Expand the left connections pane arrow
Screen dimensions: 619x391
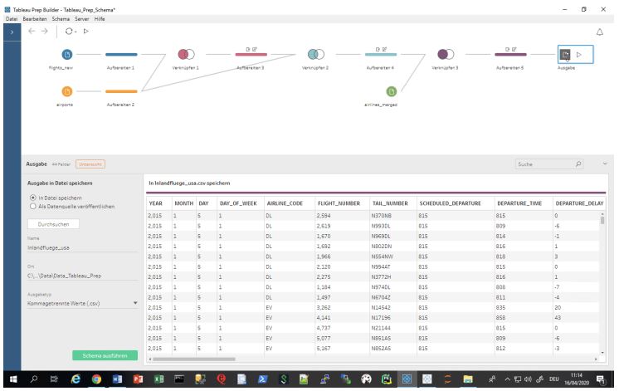8,31
